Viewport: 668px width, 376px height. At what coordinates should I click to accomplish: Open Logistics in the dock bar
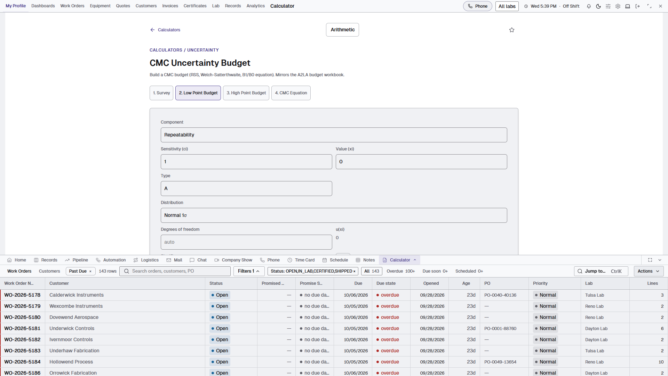(x=146, y=260)
